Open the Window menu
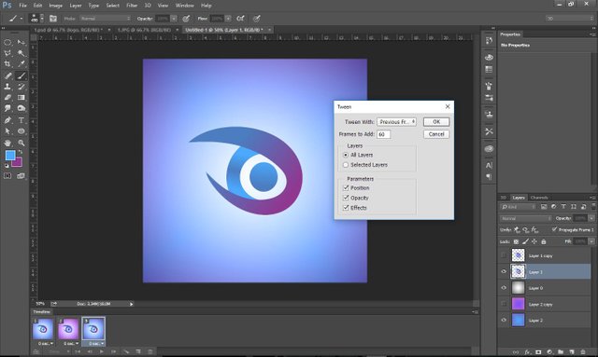Viewport: 598px width, 357px height. click(x=185, y=6)
